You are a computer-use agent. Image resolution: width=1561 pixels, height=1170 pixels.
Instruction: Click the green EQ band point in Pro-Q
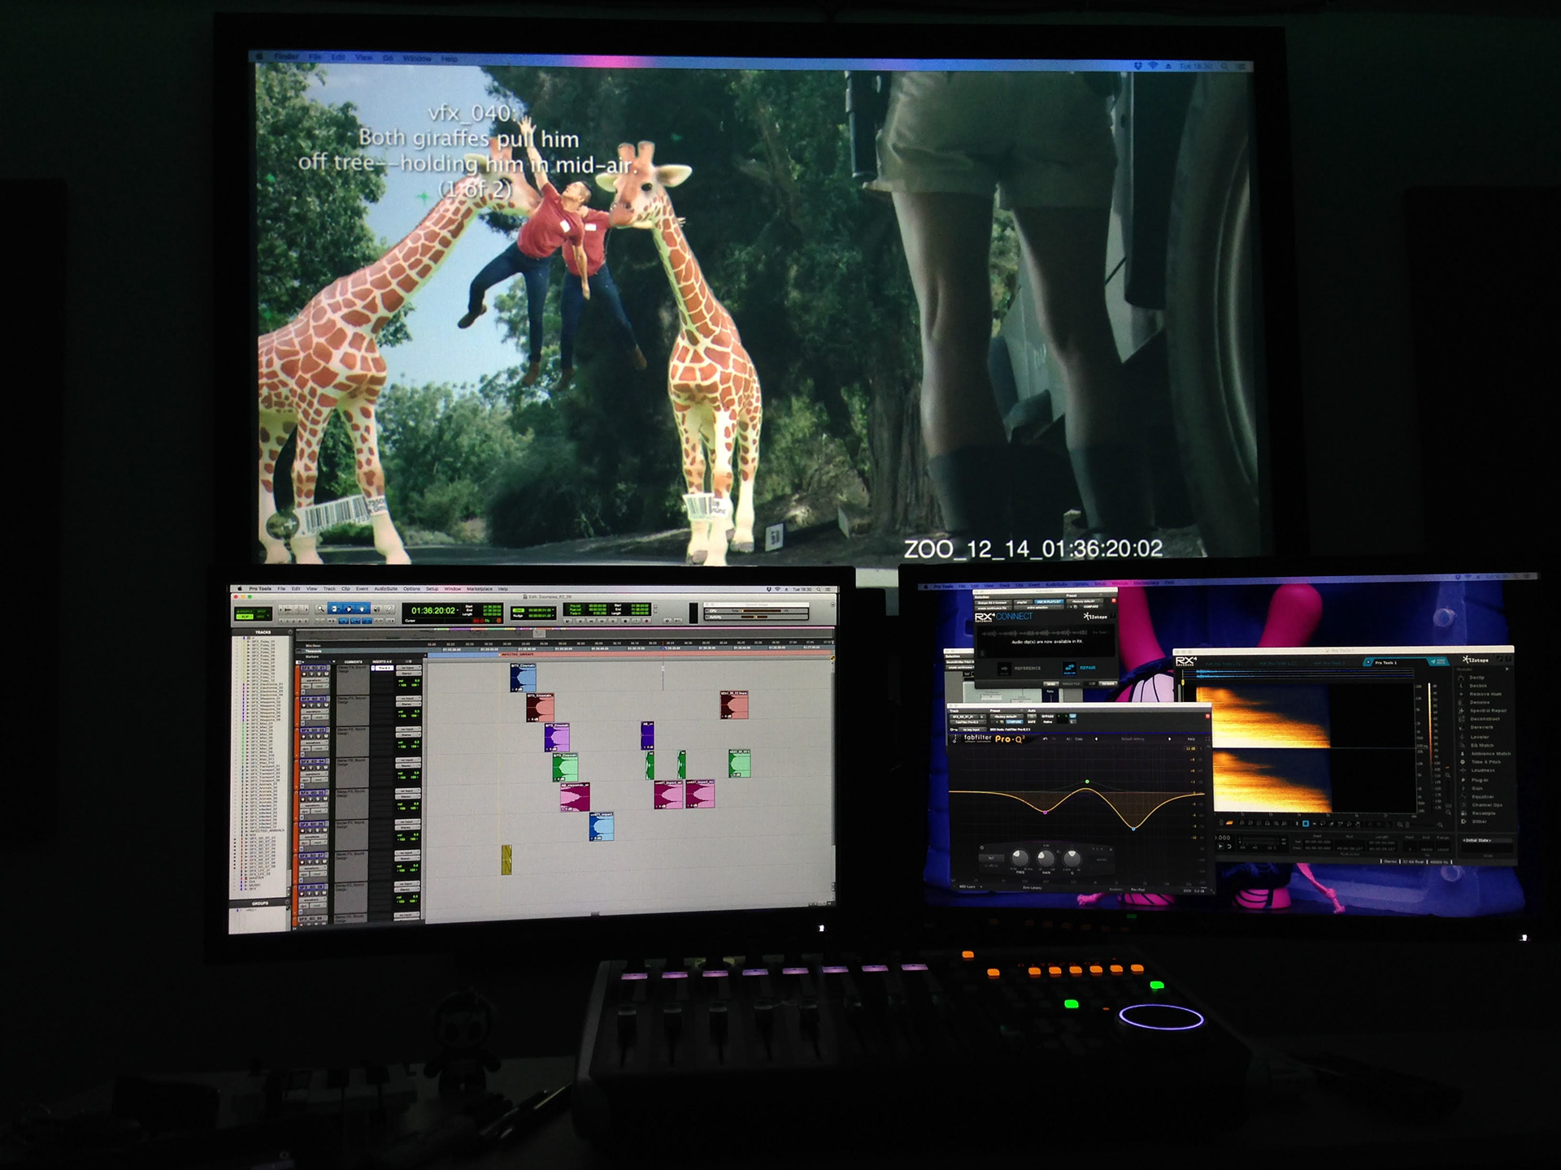click(1087, 782)
